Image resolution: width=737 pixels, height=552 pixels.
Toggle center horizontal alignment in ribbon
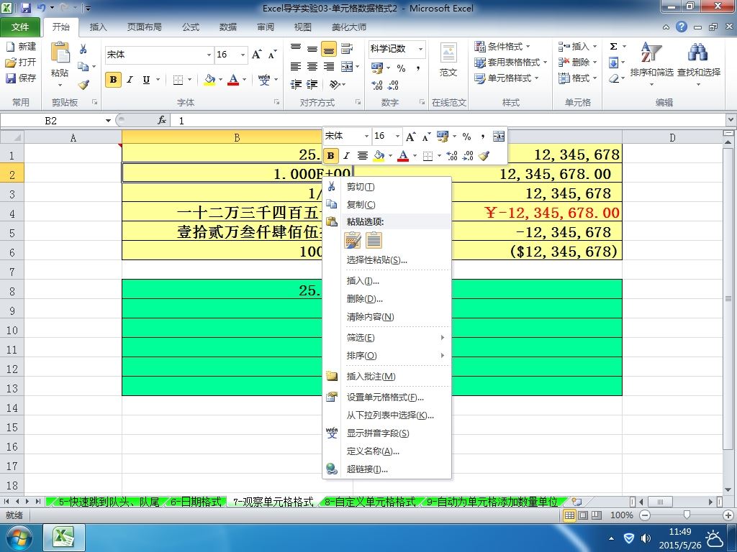312,67
